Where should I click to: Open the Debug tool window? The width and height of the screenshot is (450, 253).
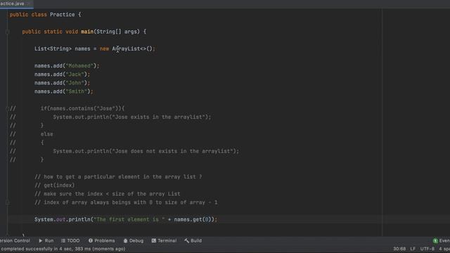(134, 240)
